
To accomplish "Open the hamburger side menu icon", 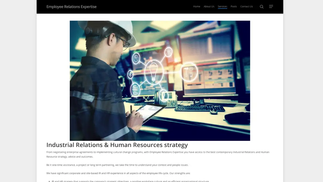I will pyautogui.click(x=271, y=7).
